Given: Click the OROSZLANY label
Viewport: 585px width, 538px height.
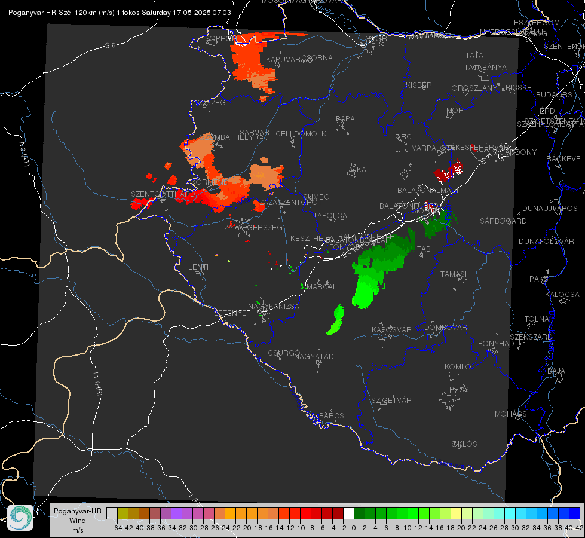Looking at the screenshot, I should point(474,88).
